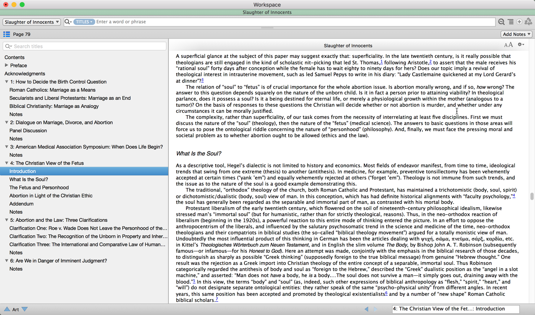Viewport: 535px width, 315px height.
Task: Toggle the table of contents list icon
Action: point(7,34)
